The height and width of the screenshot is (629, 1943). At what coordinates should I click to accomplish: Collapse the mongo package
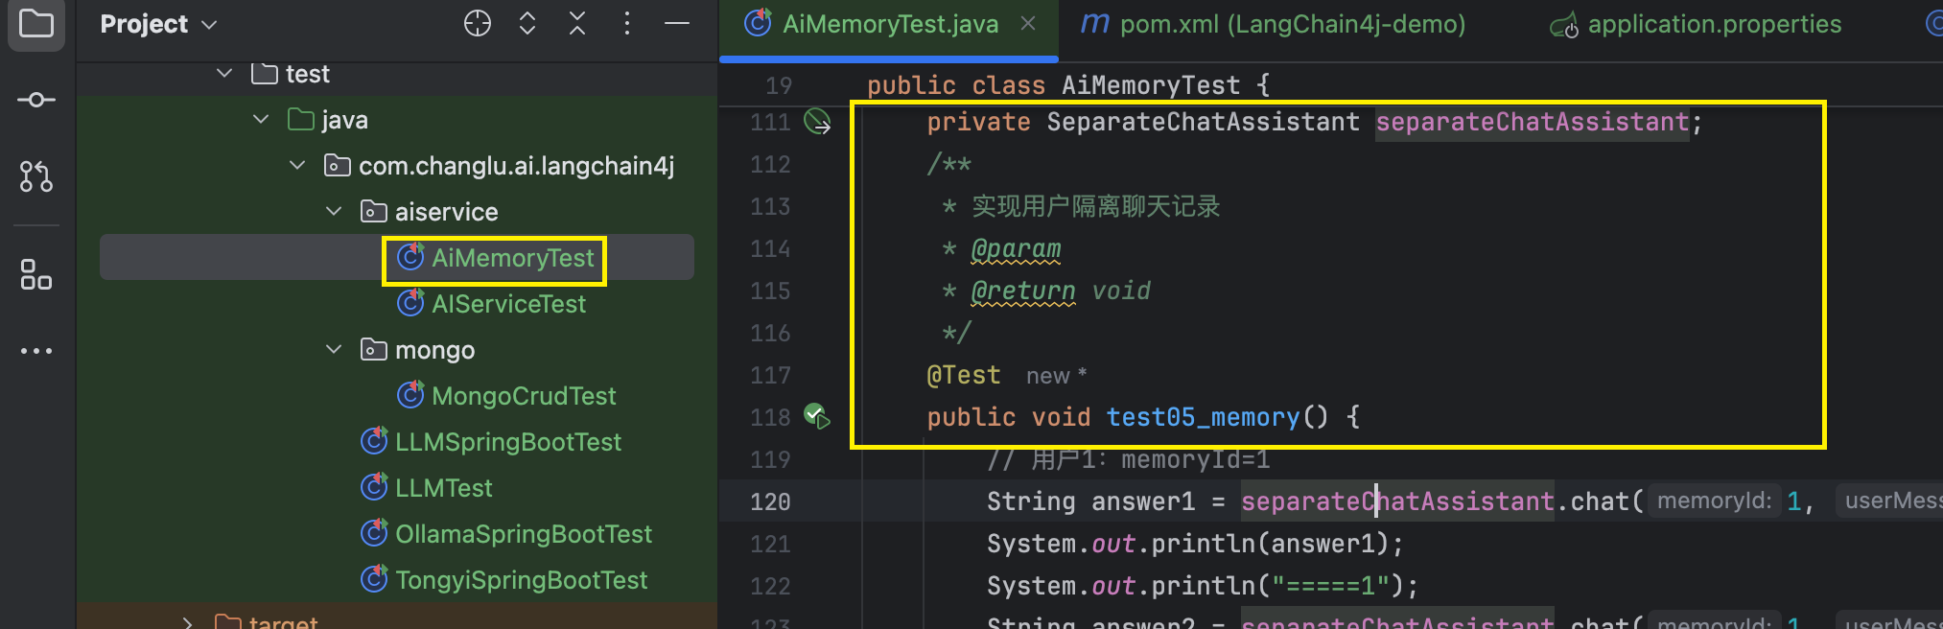pyautogui.click(x=334, y=349)
